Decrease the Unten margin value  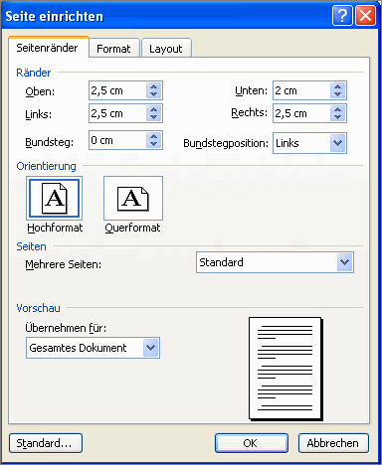[337, 94]
